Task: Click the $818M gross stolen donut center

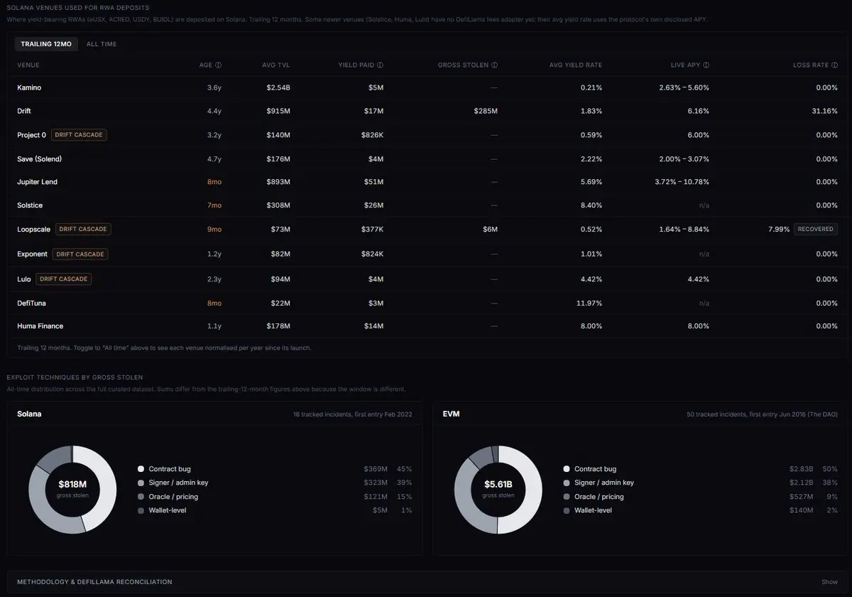Action: coord(72,488)
